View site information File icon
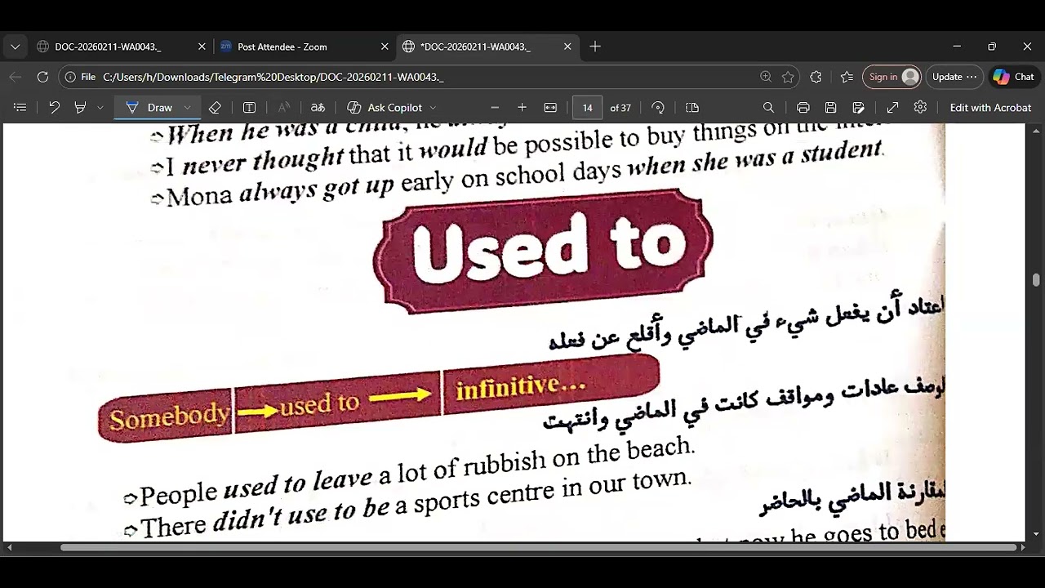This screenshot has width=1045, height=588. [x=80, y=77]
